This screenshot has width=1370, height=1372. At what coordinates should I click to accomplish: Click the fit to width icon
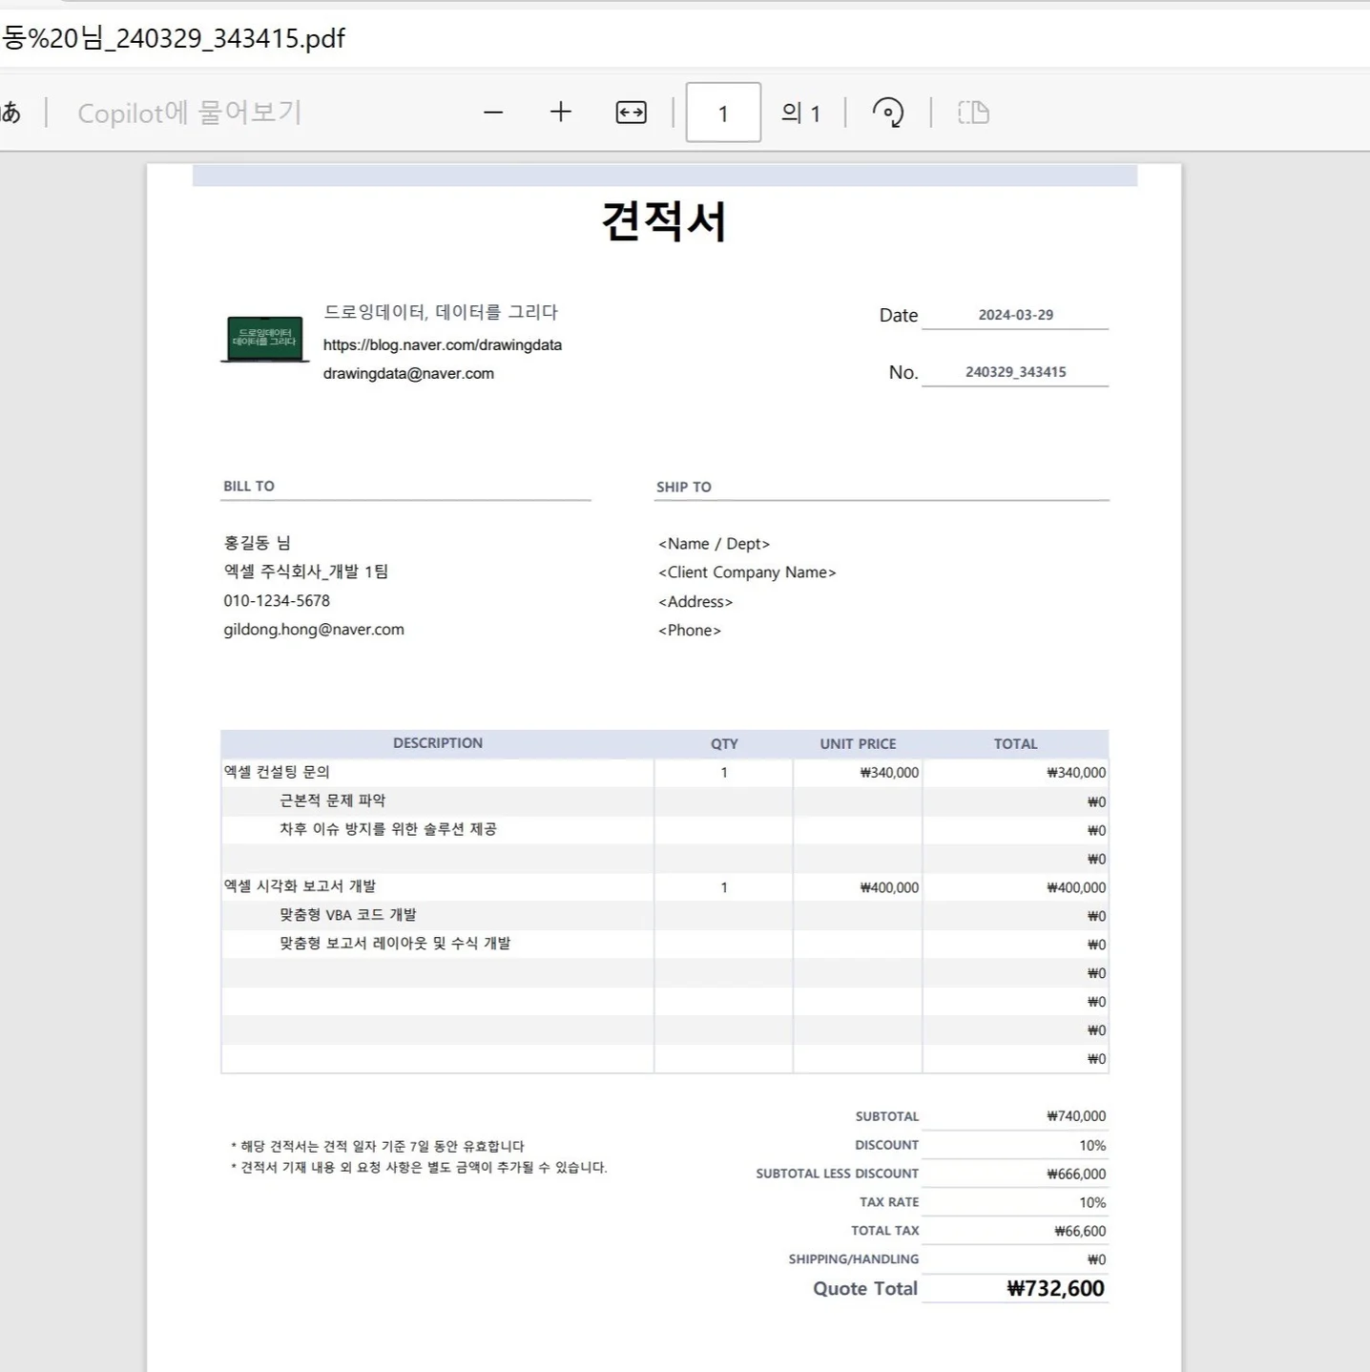[632, 113]
